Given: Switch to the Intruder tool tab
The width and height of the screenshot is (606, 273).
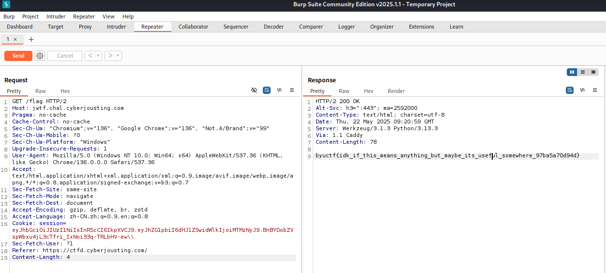Looking at the screenshot, I should click(116, 27).
